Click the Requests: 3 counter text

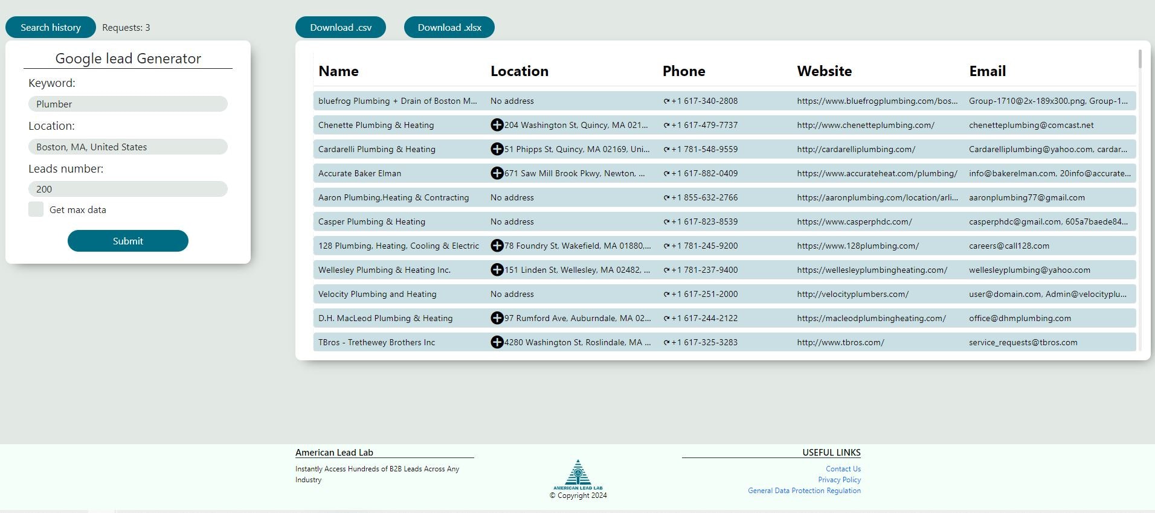[126, 28]
